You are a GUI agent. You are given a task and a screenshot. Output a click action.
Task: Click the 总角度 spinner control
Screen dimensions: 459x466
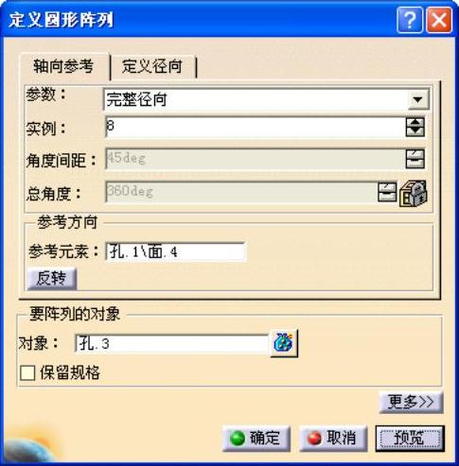coord(387,192)
